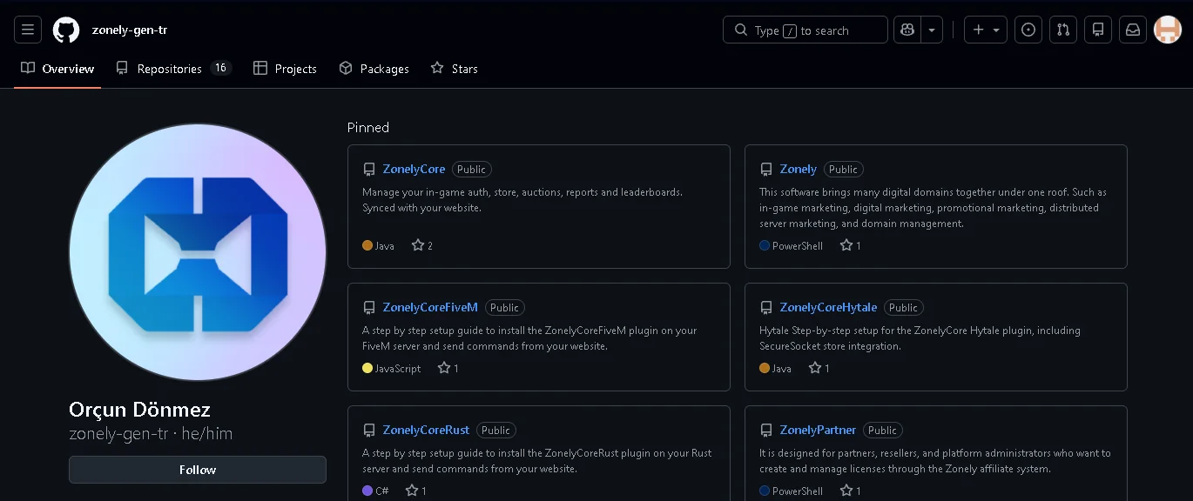This screenshot has height=501, width=1193.
Task: Switch to the Overview tab
Action: pos(57,69)
